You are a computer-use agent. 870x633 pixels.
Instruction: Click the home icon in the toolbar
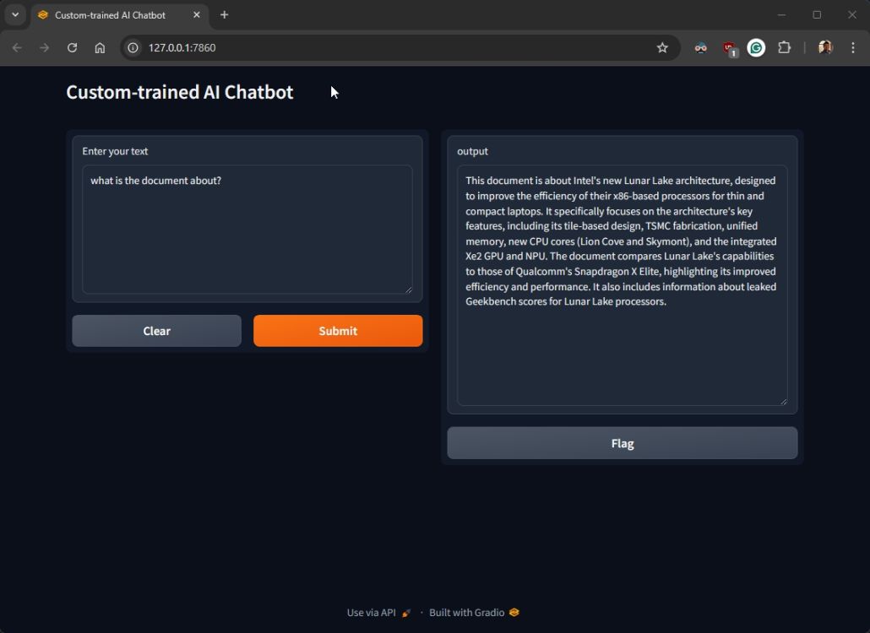point(101,48)
